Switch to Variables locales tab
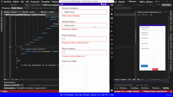Image resolution: width=173 pixels, height=97 pixels. pos(25,88)
